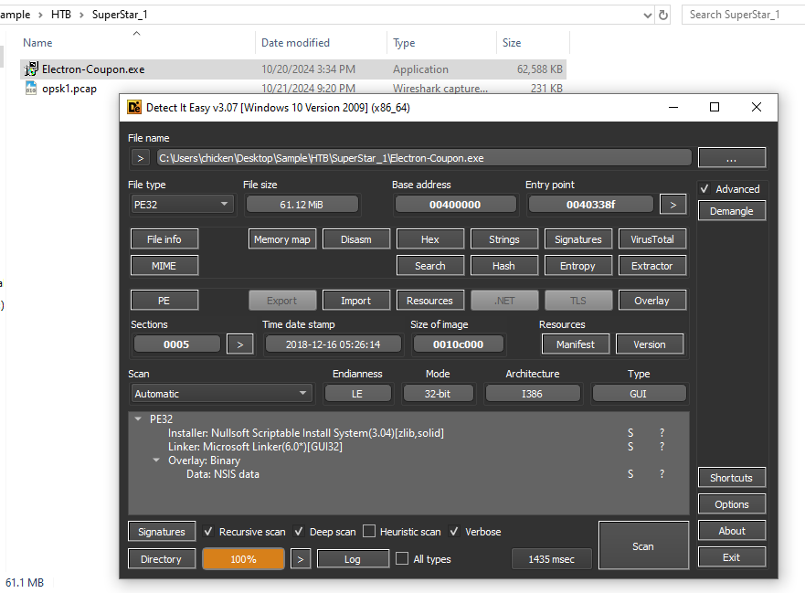The width and height of the screenshot is (805, 593).
Task: Enable the Heuristic scan checkbox
Action: 369,532
